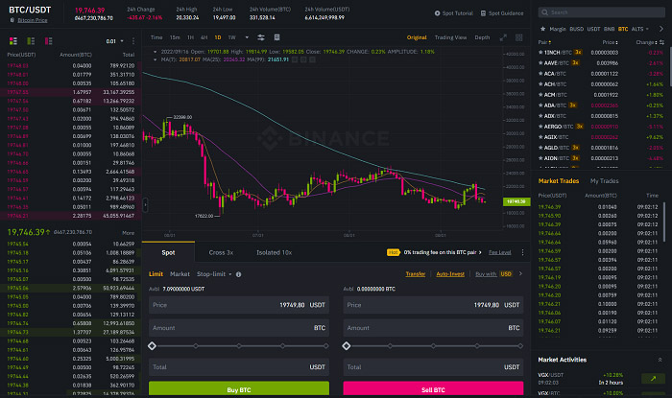The image size is (672, 398).
Task: Switch change/volume column using swap icon
Action: tap(661, 42)
